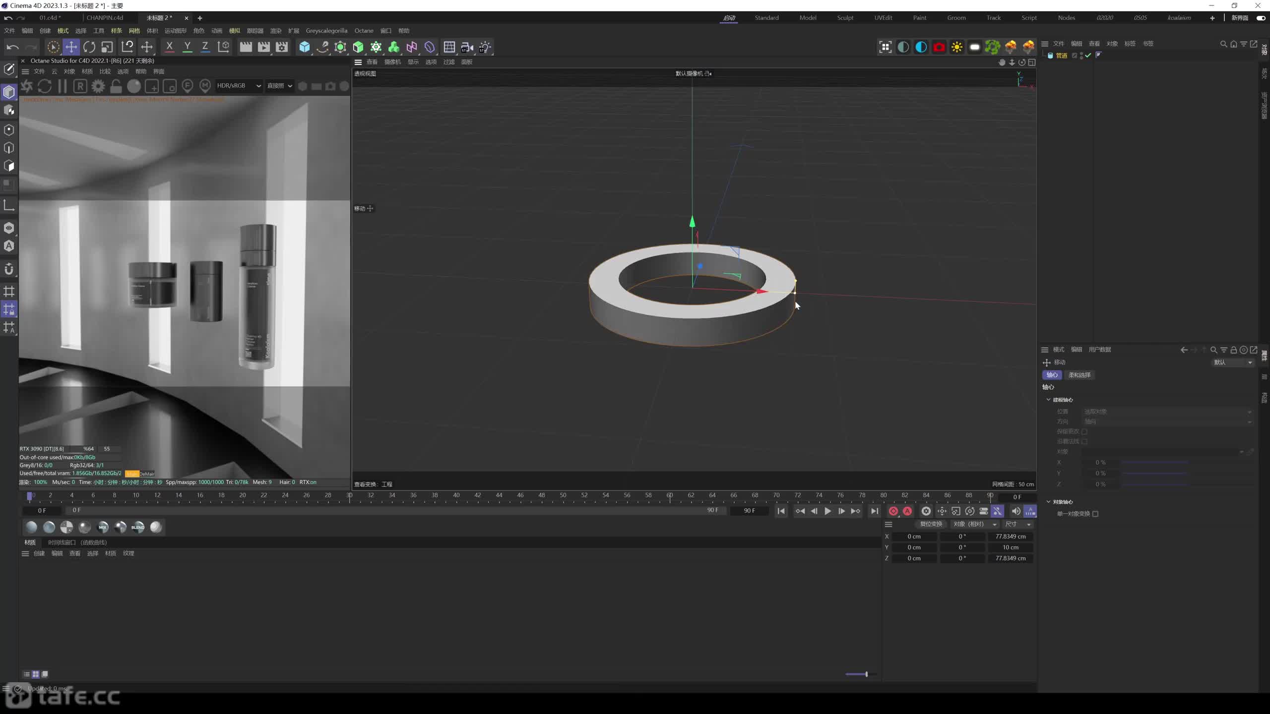Start Octane live render with logo icon
The width and height of the screenshot is (1270, 714).
point(27,86)
